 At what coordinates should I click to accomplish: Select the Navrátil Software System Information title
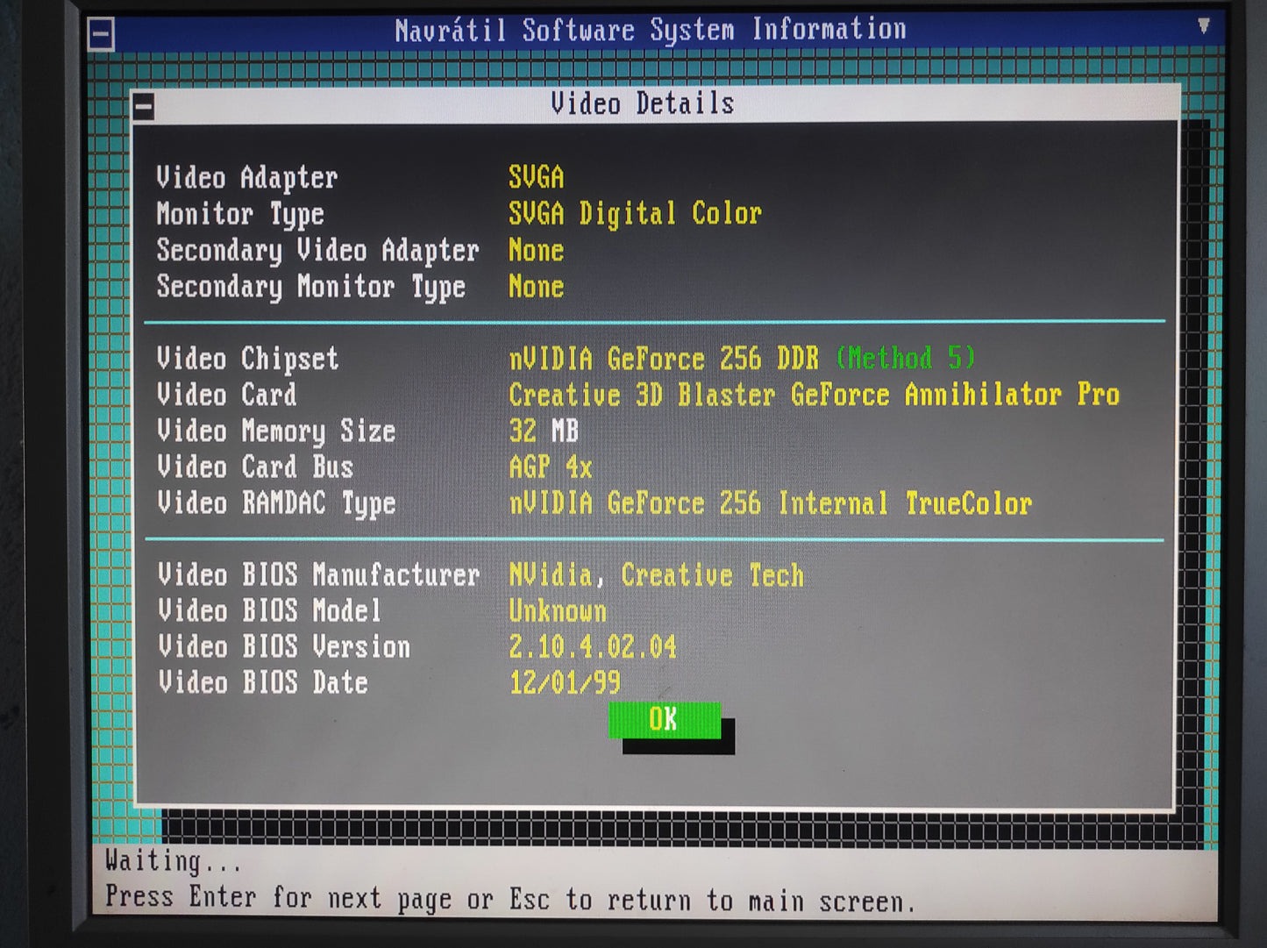point(651,29)
